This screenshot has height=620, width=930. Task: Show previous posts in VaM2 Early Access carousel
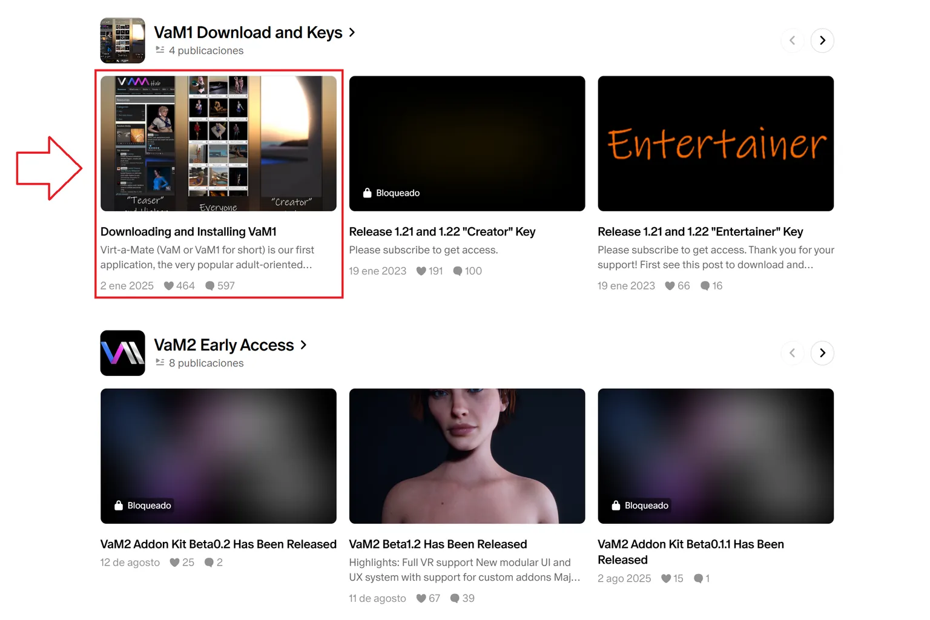(792, 353)
